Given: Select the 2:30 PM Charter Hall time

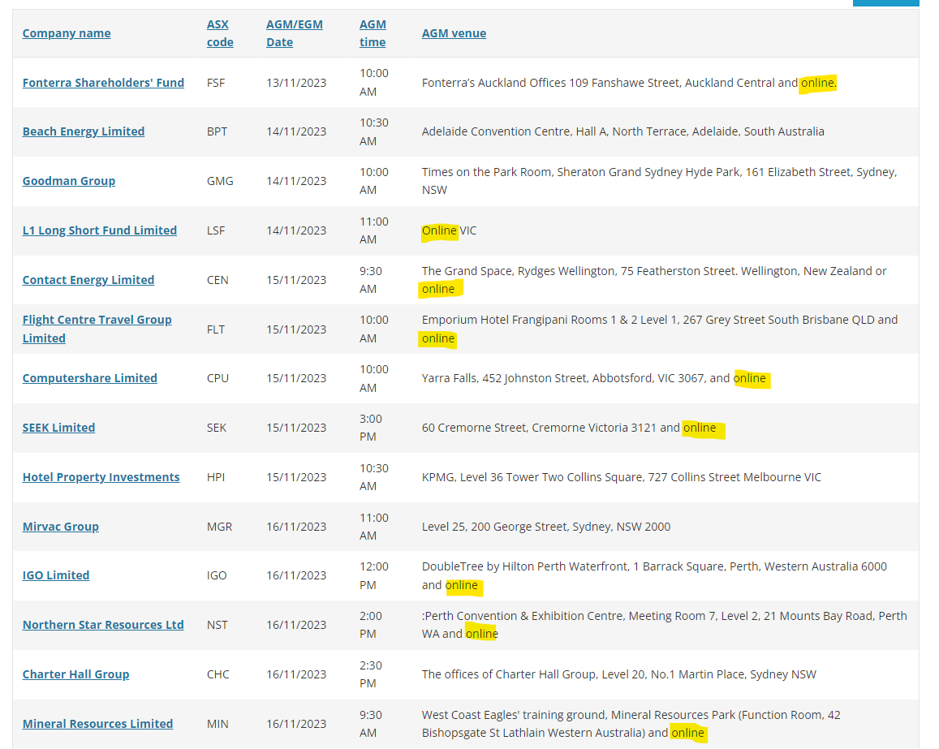Looking at the screenshot, I should pyautogui.click(x=371, y=675).
